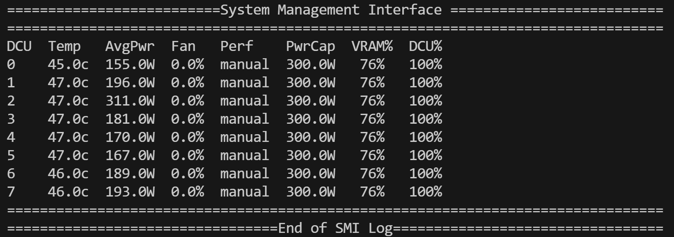Select the 155.0W average power reading
Screen dimensions: 674x237
(x=130, y=65)
